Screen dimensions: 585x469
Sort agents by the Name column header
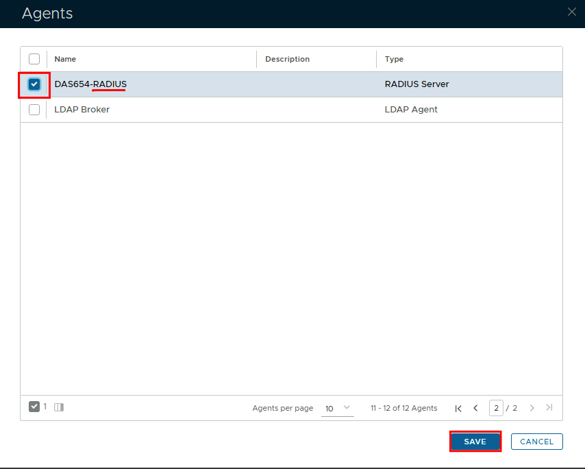tap(66, 59)
